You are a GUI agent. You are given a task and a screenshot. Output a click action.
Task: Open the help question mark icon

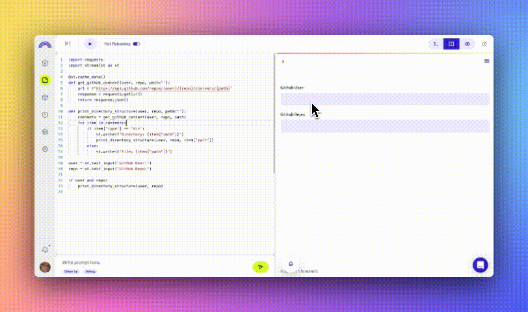484,44
